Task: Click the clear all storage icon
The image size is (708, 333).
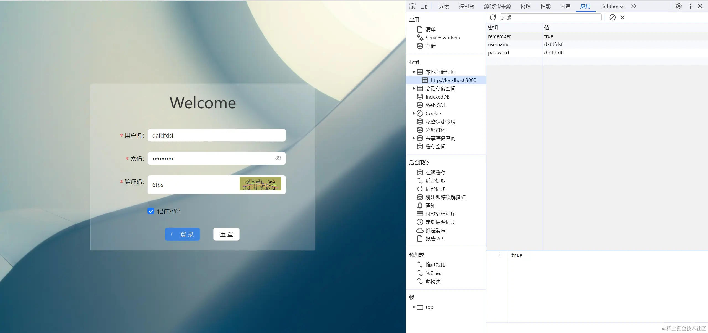Action: point(613,17)
